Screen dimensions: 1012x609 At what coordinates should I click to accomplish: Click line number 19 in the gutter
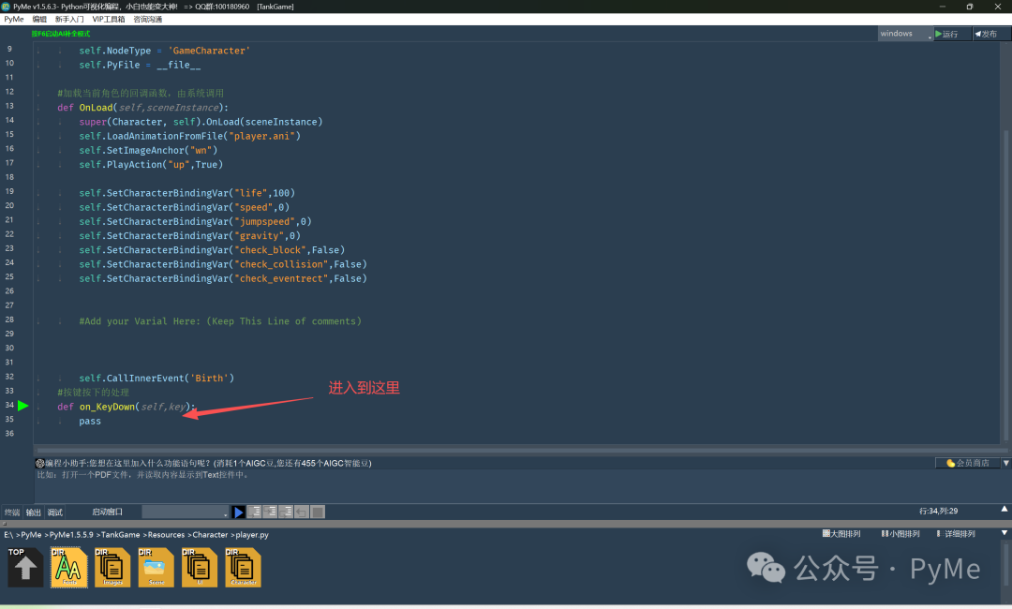(9, 192)
